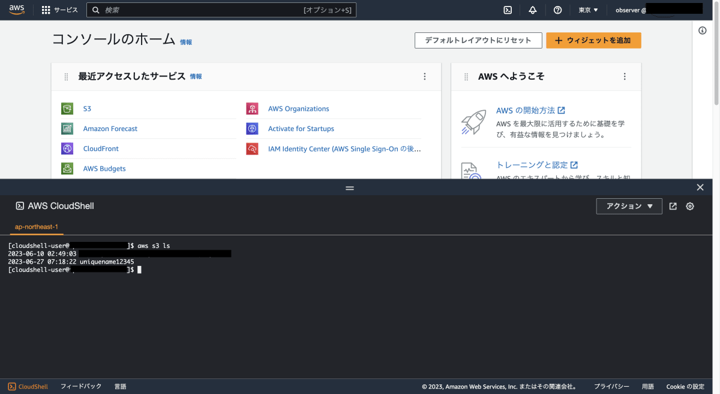Open the 東京 region dropdown

(588, 10)
